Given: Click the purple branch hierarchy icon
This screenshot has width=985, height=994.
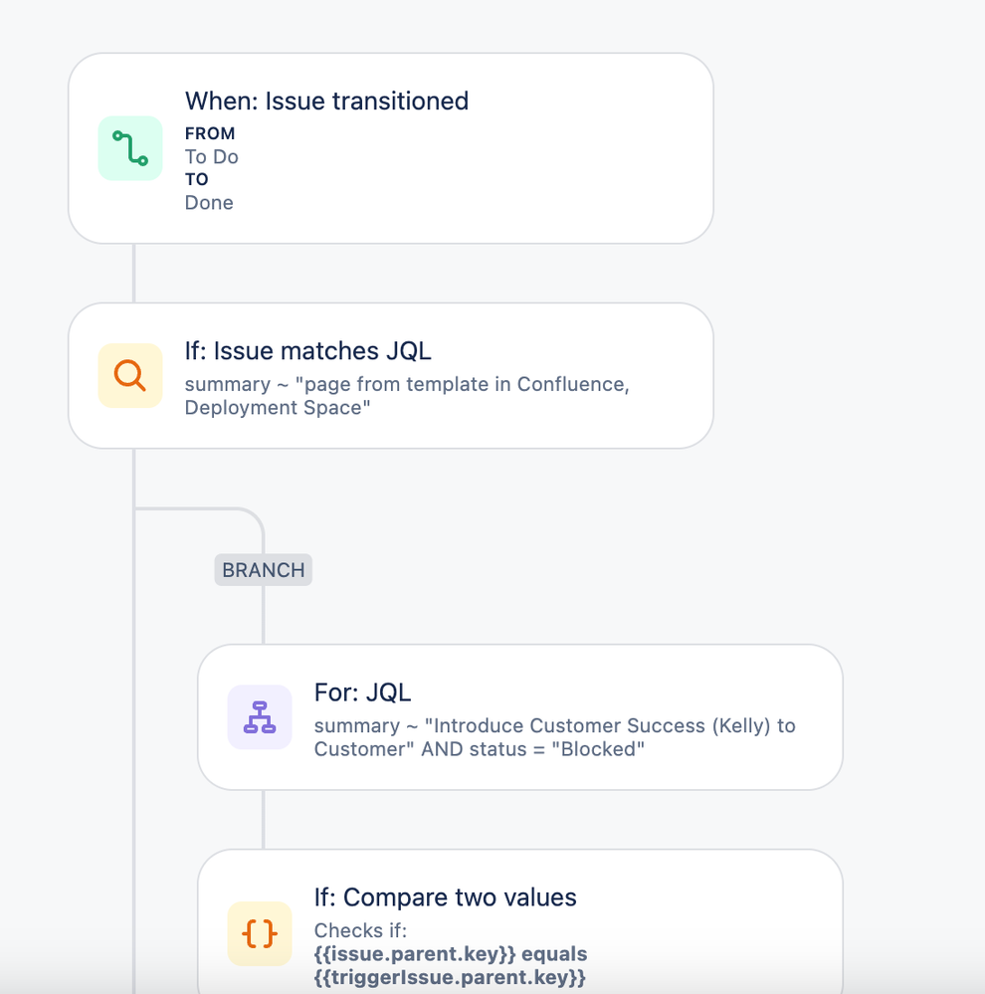Looking at the screenshot, I should pyautogui.click(x=260, y=717).
